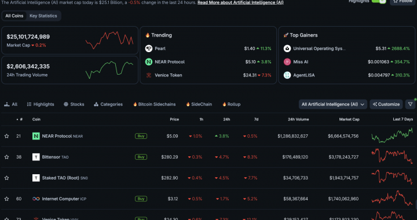Open the filter funnel icon button
The image size is (417, 220).
pyautogui.click(x=411, y=104)
